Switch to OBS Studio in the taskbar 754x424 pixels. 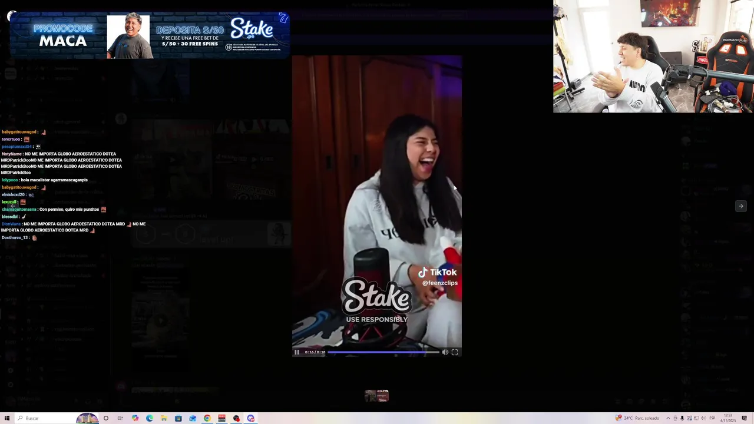coord(236,418)
